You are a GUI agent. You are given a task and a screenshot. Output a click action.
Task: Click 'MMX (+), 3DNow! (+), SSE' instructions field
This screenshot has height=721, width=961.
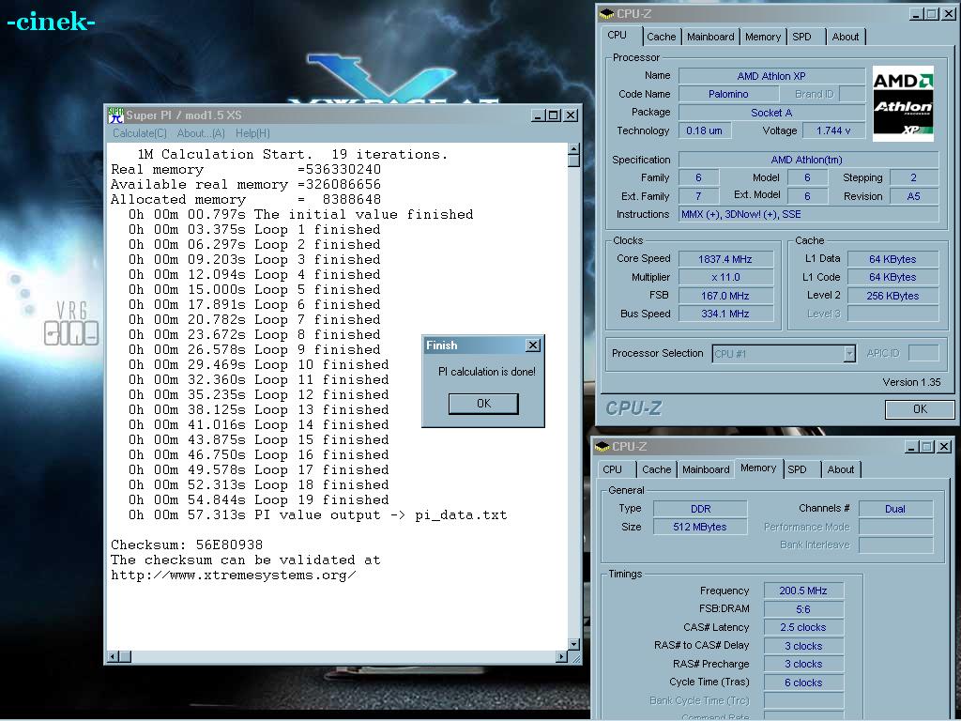808,214
